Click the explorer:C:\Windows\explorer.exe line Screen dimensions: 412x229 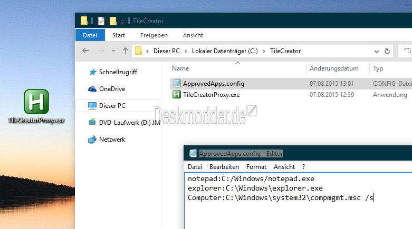pyautogui.click(x=255, y=188)
